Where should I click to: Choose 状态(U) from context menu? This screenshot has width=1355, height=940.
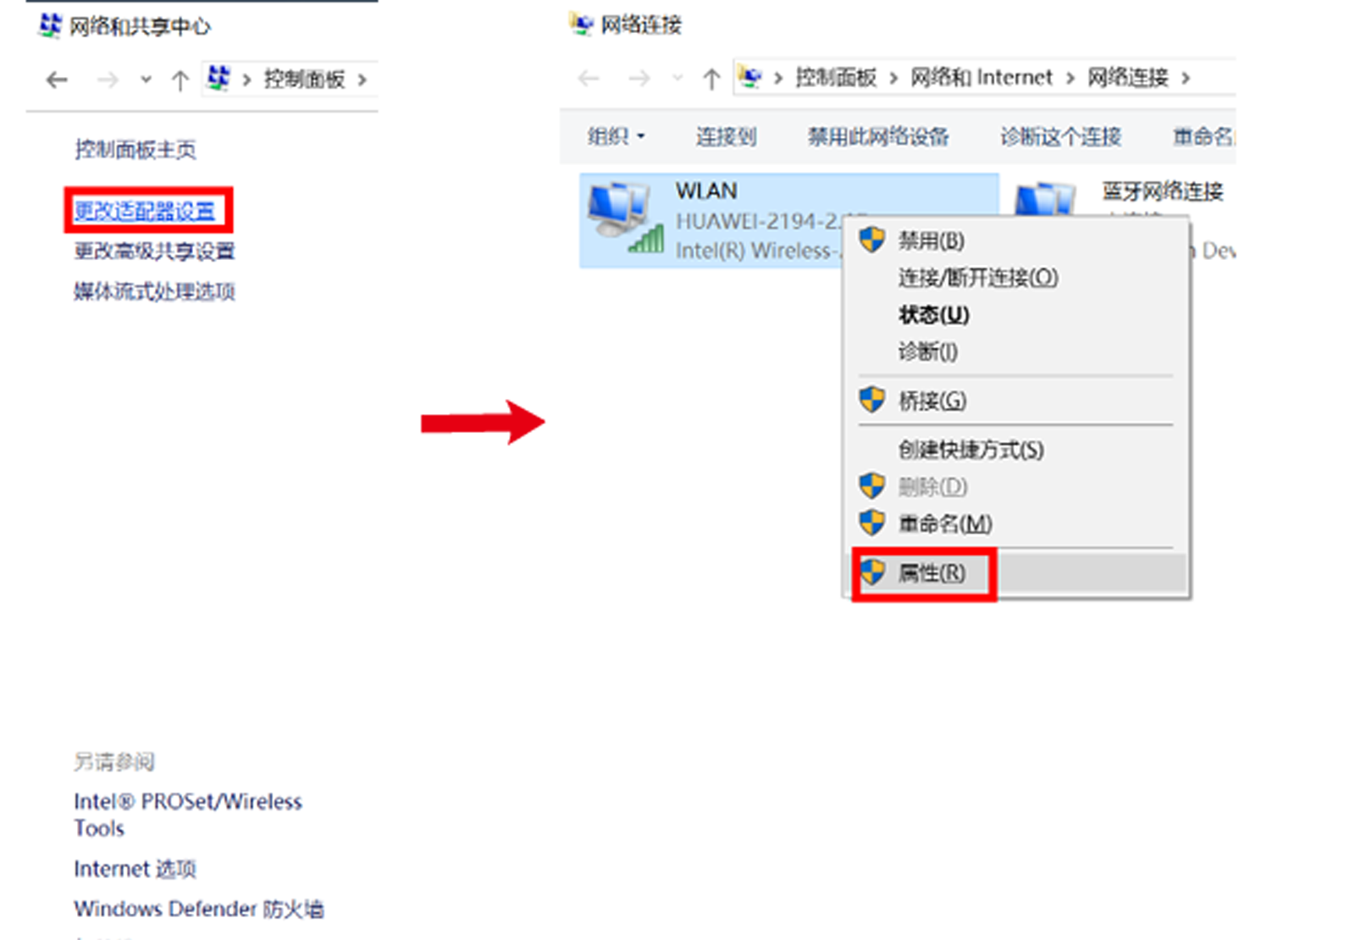(x=933, y=315)
